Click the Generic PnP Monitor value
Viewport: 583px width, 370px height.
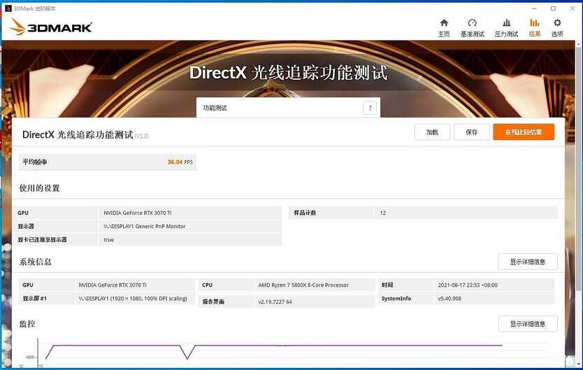pyautogui.click(x=144, y=226)
